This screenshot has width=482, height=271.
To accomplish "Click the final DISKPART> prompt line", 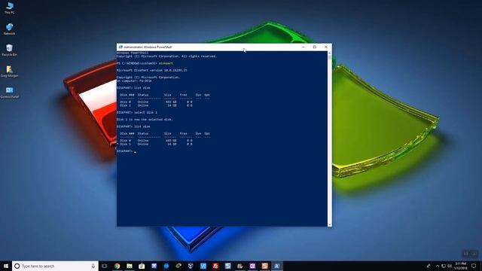I will (x=127, y=151).
